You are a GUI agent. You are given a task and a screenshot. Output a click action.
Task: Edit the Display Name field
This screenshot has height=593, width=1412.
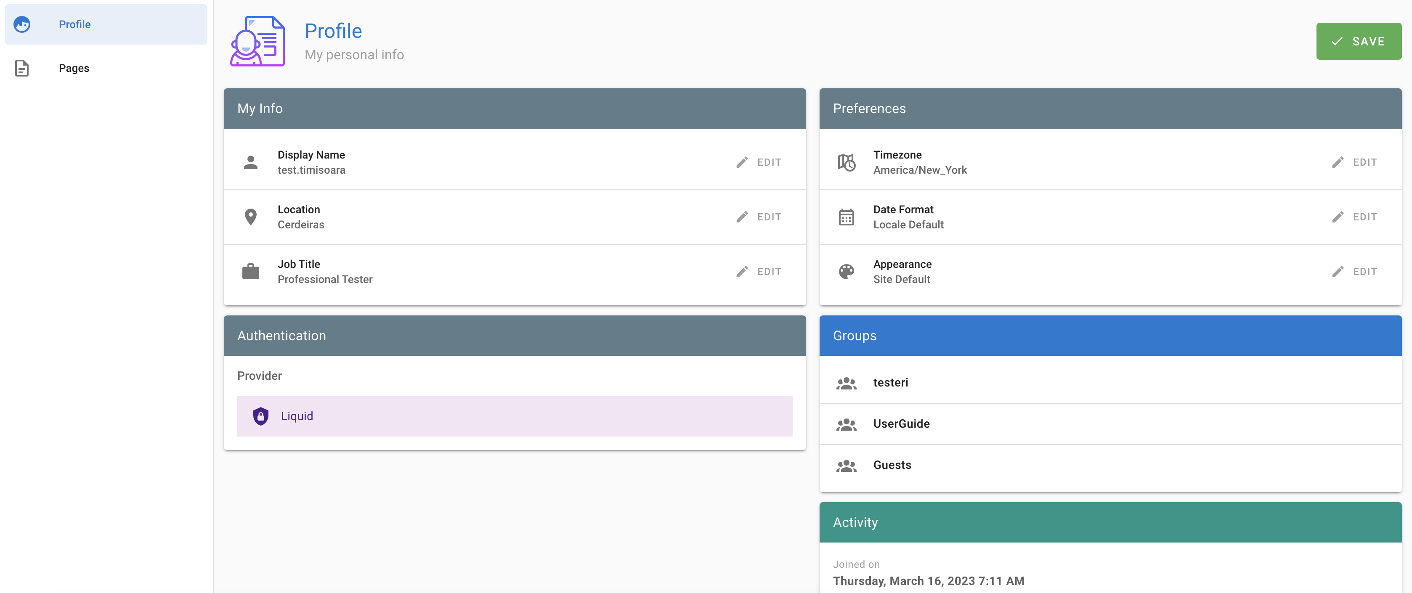point(759,162)
